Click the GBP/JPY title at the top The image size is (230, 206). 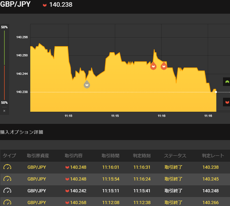[x=15, y=4]
